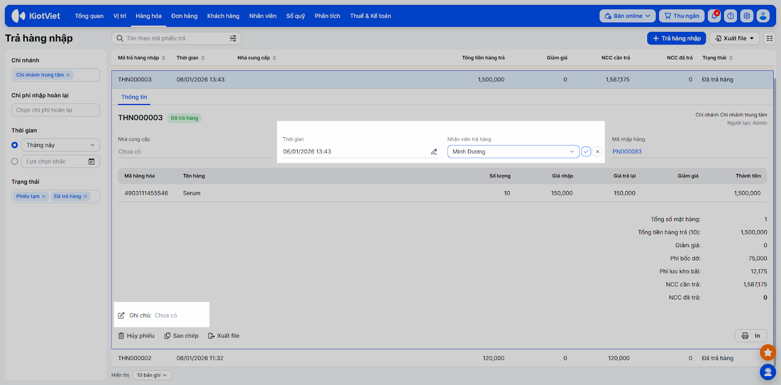This screenshot has height=385, width=781.
Task: Click the 'Trả hàng nhập' button
Action: coord(676,39)
